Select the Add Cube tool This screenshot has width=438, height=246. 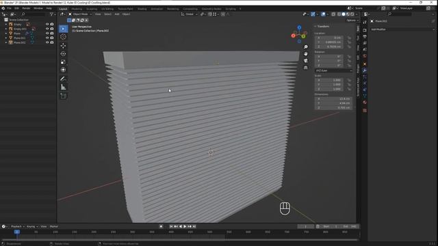click(x=64, y=96)
